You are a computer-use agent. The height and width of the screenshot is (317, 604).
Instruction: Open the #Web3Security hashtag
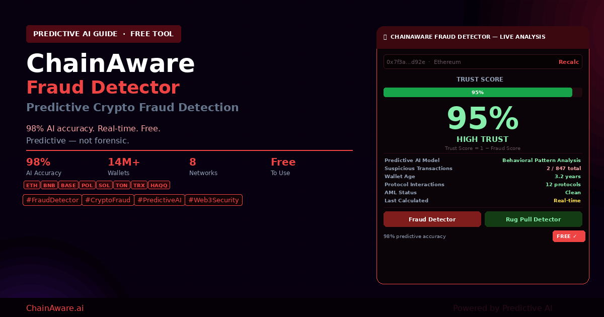[213, 200]
